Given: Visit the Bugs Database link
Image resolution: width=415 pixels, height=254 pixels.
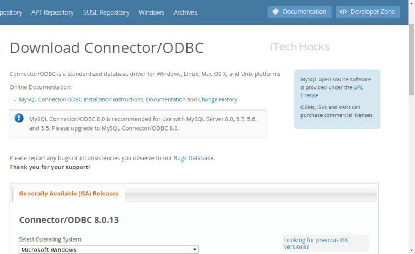Looking at the screenshot, I should click(193, 158).
